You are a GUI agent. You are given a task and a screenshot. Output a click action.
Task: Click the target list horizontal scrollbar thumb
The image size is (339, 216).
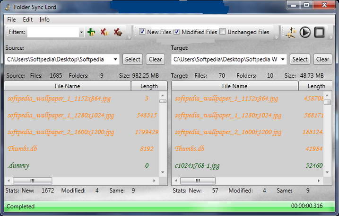pos(198,180)
